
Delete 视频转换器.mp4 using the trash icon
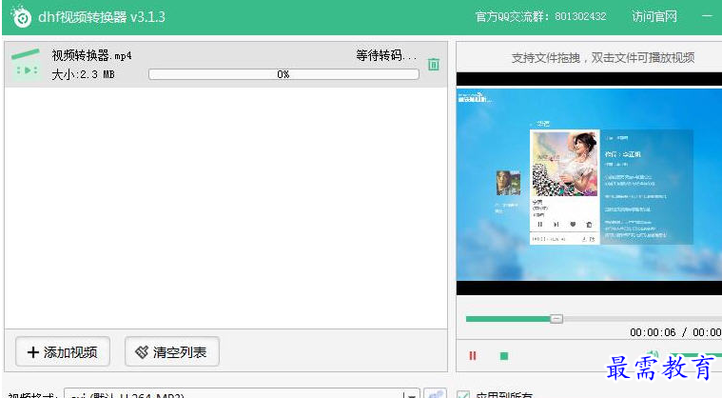click(434, 65)
